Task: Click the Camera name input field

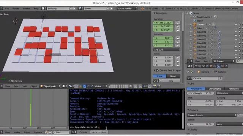Action: (205, 78)
